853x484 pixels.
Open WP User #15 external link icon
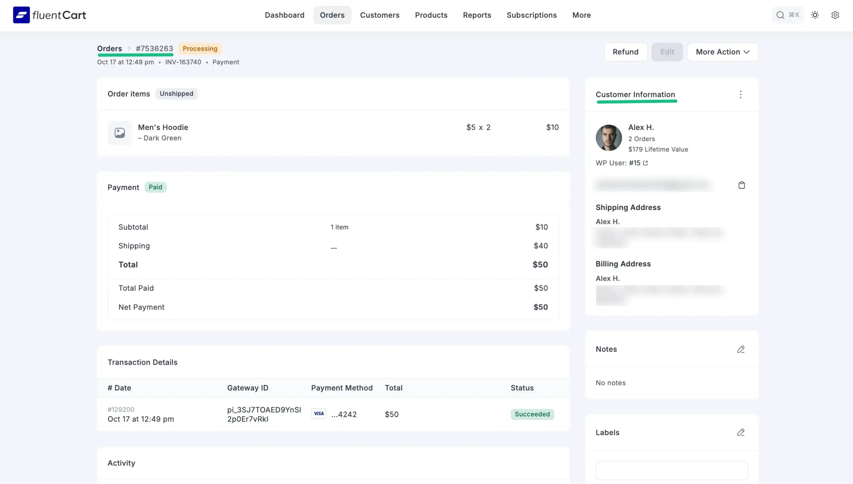645,163
